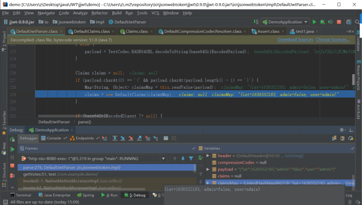Click the Step Out icon
Viewport: 362px width, 205px height.
pos(139,138)
